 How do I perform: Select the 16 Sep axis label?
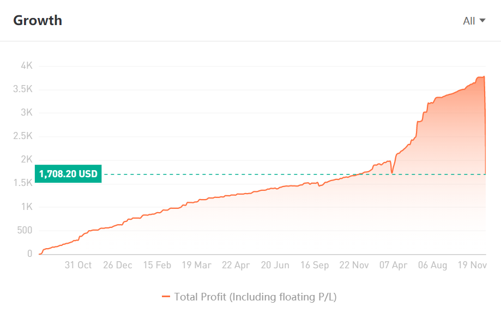(x=315, y=265)
